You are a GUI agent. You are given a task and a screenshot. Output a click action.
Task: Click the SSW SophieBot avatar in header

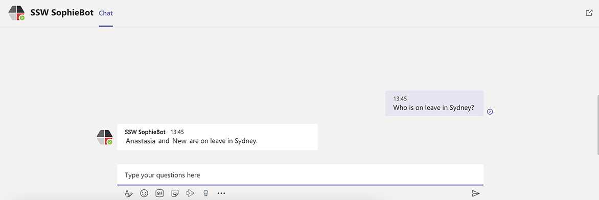tap(16, 13)
